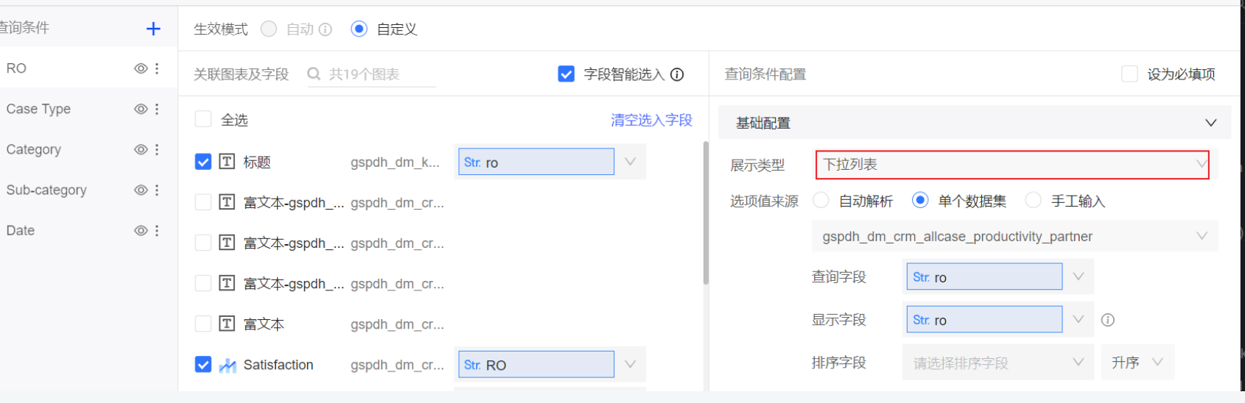Click the search icon in 关联图表及字段
This screenshot has width=1245, height=403.
(x=314, y=74)
